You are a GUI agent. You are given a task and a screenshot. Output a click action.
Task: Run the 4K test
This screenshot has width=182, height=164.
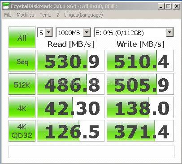pos(22,107)
